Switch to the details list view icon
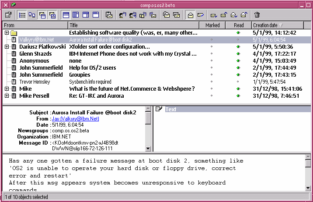 pyautogui.click(x=22, y=15)
